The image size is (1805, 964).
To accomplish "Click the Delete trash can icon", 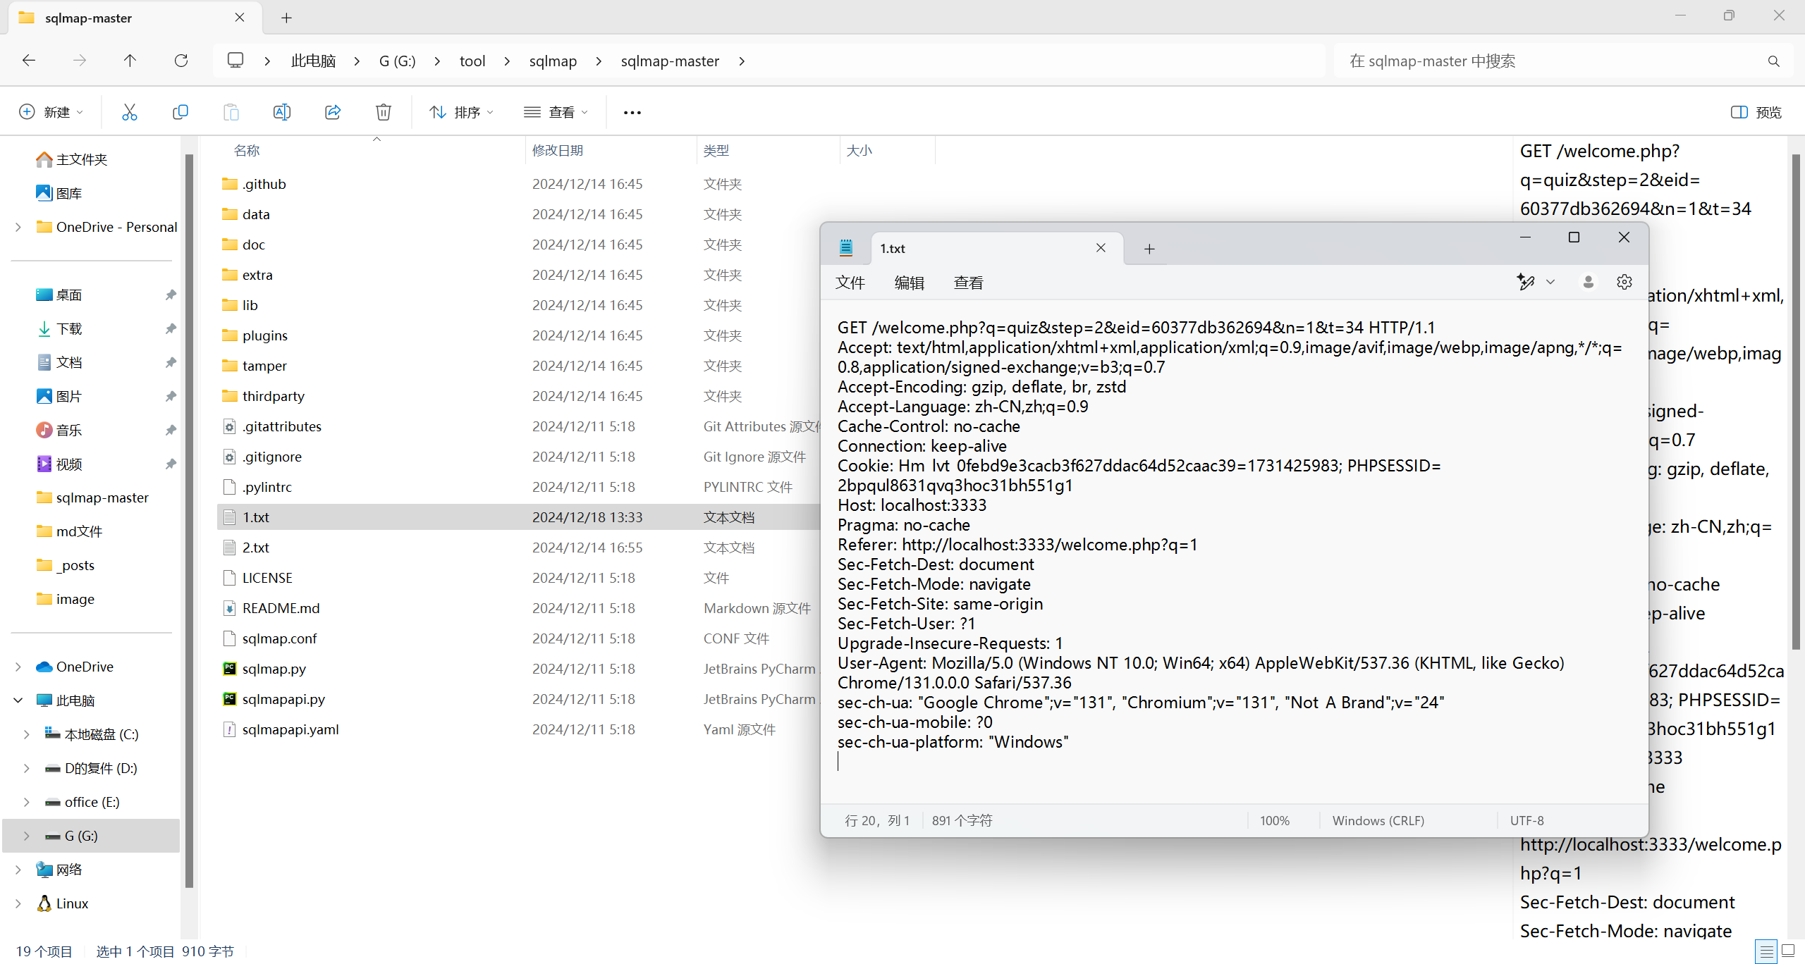I will pos(383,112).
